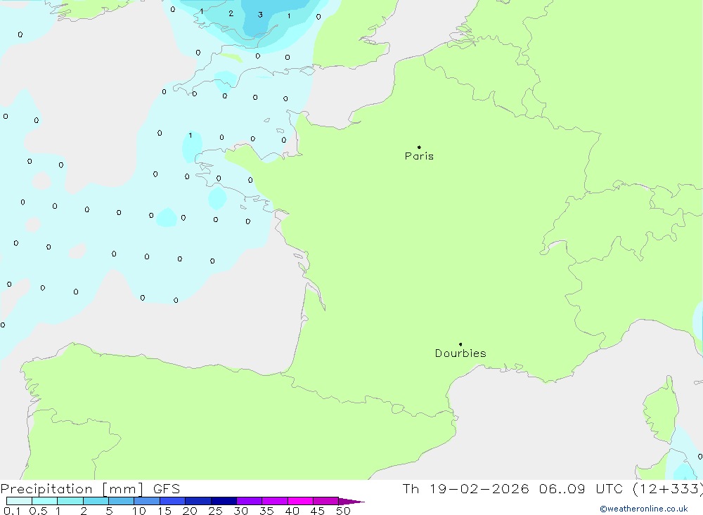Click the precipitation value 3 over England
Screen dimensions: 703x515
click(260, 15)
